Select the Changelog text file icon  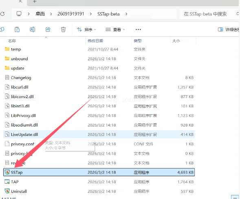[7, 77]
